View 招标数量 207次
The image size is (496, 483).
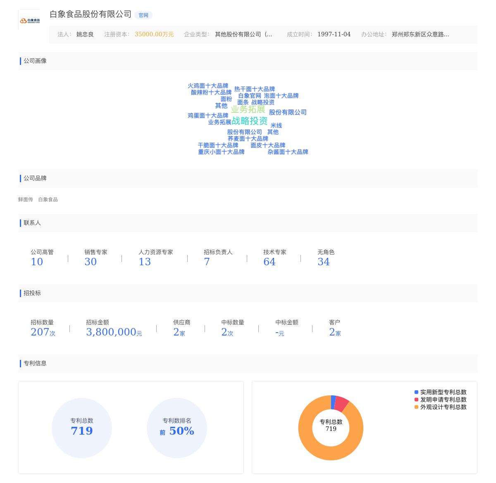coord(43,328)
